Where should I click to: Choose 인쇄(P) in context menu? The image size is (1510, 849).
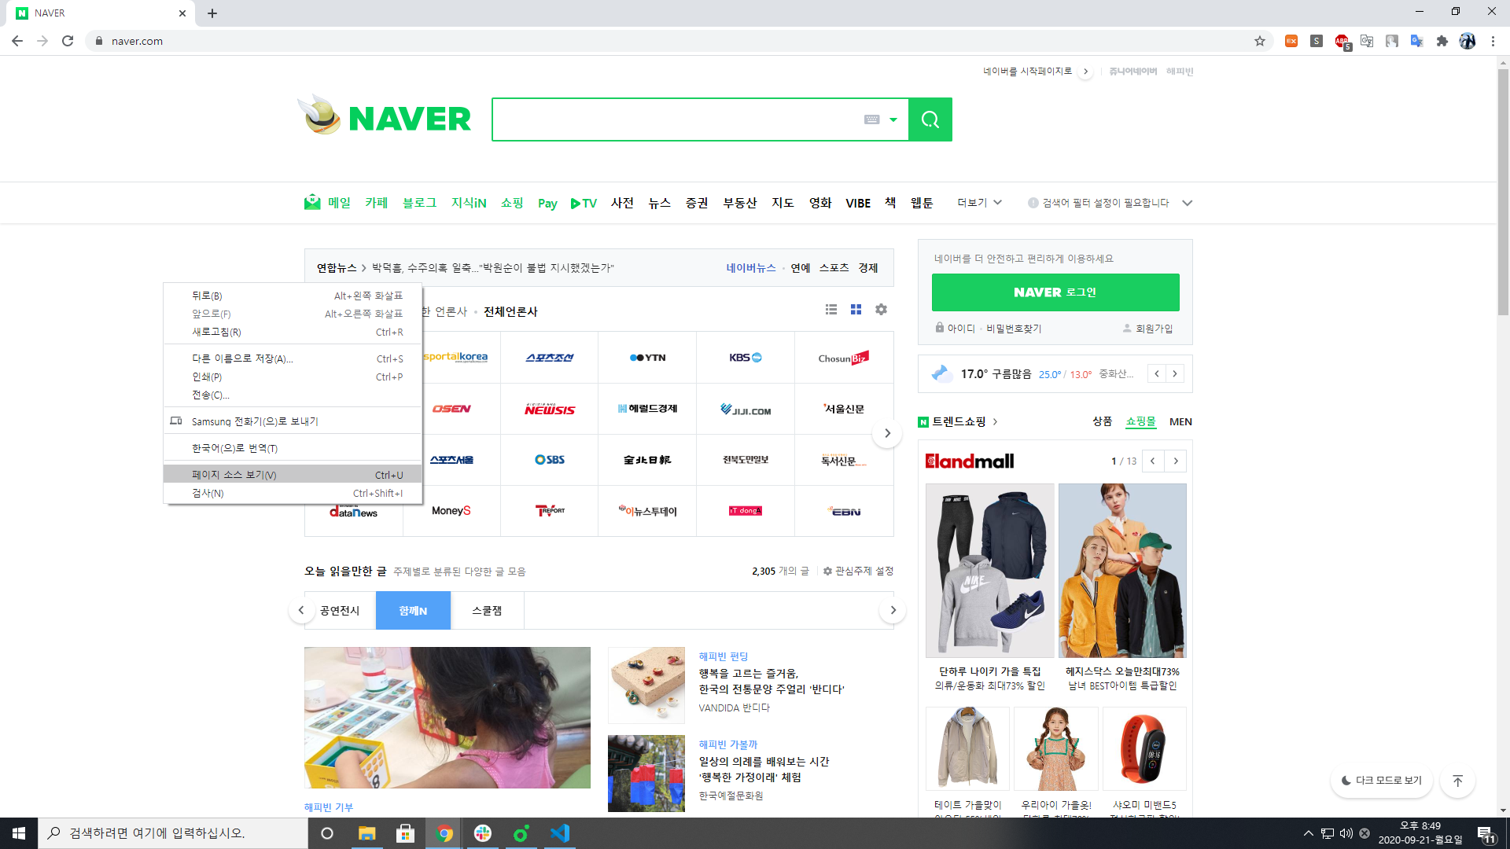point(293,377)
